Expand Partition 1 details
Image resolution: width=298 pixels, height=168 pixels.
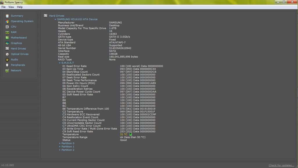tap(60, 146)
